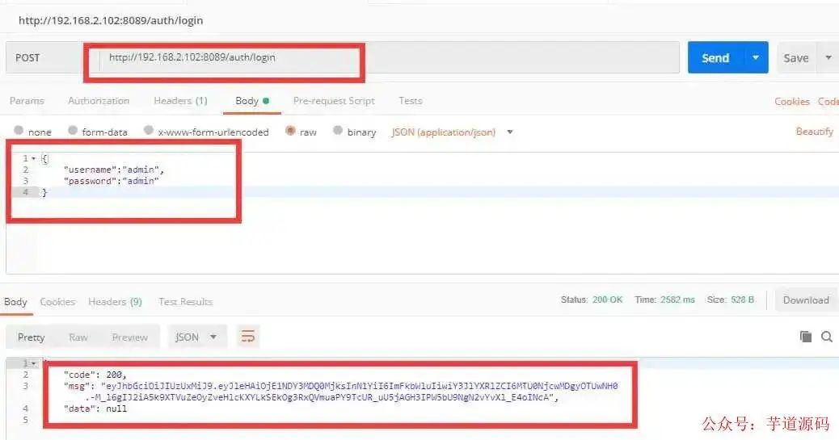The width and height of the screenshot is (839, 440).
Task: Open the response Headers (9) tab
Action: [x=115, y=301]
